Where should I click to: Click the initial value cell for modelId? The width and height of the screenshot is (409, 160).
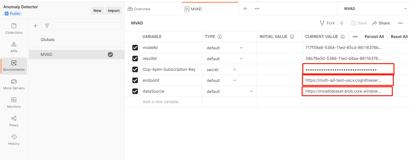(x=279, y=48)
